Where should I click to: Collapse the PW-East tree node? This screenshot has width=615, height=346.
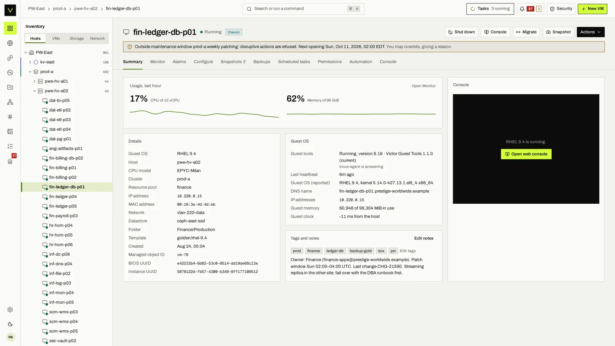tap(26, 53)
